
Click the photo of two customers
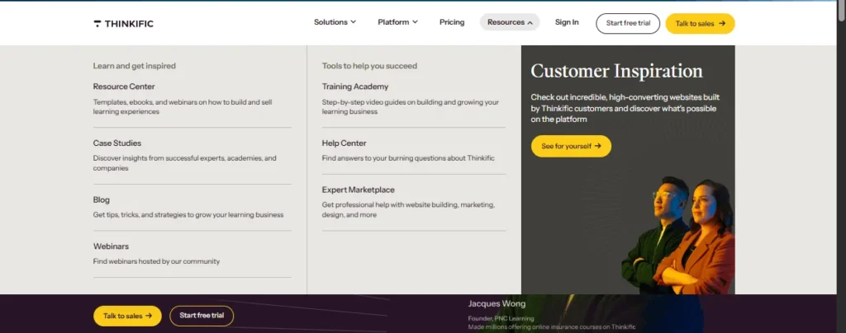pyautogui.click(x=677, y=239)
